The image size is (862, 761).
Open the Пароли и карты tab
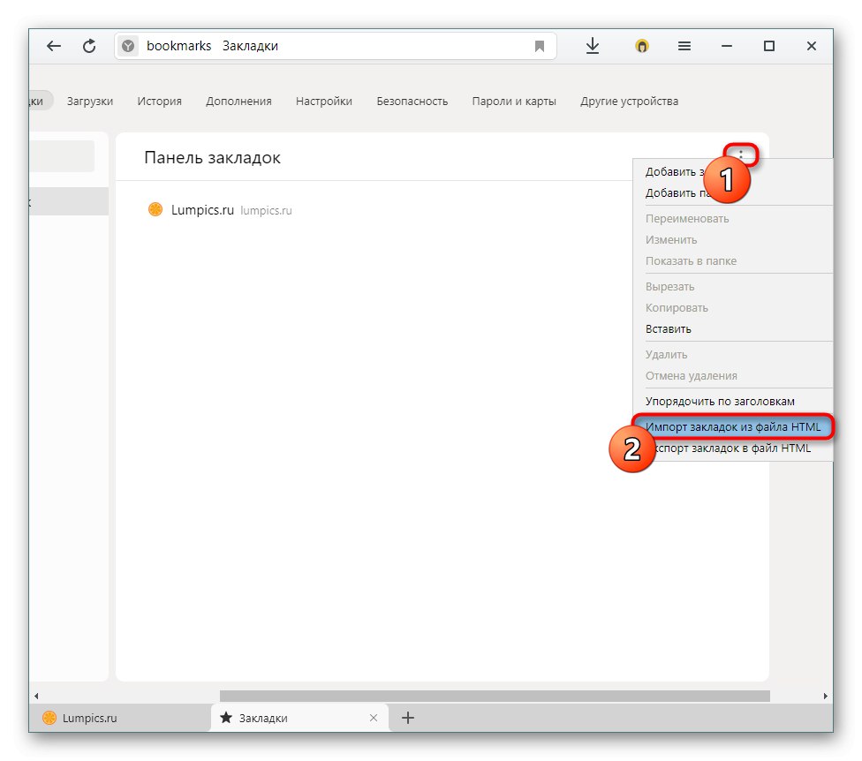[x=514, y=102]
